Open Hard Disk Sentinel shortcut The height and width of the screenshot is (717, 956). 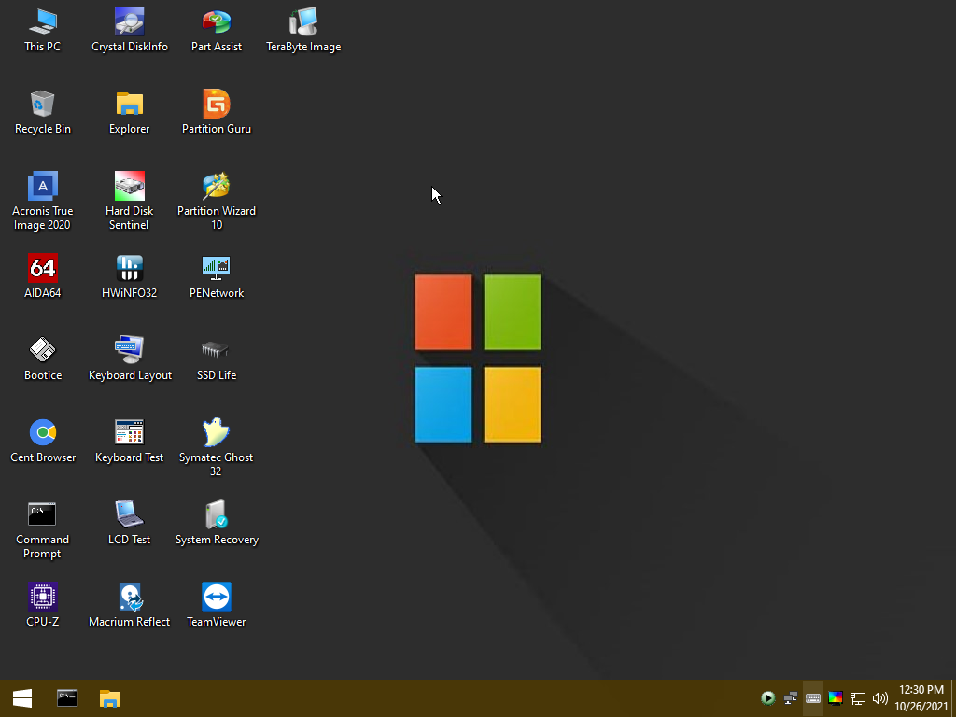pos(129,202)
